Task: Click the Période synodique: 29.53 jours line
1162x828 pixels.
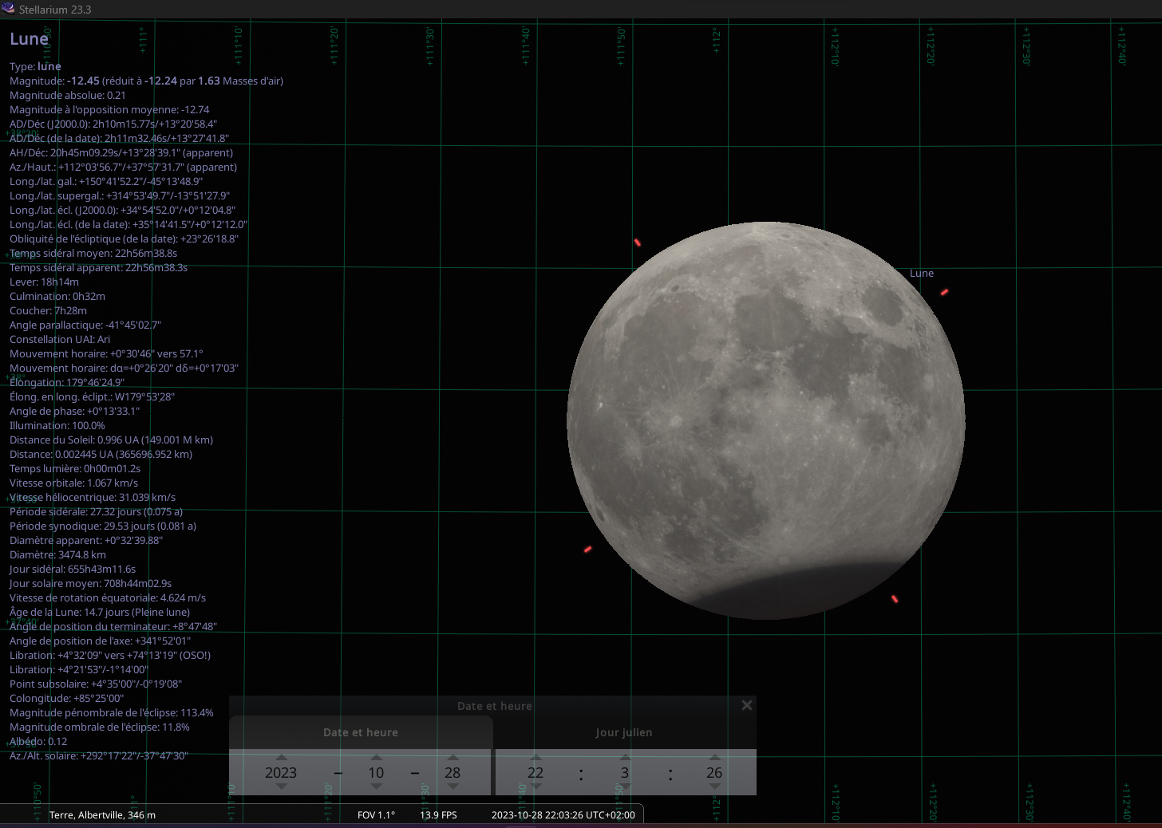Action: click(103, 526)
